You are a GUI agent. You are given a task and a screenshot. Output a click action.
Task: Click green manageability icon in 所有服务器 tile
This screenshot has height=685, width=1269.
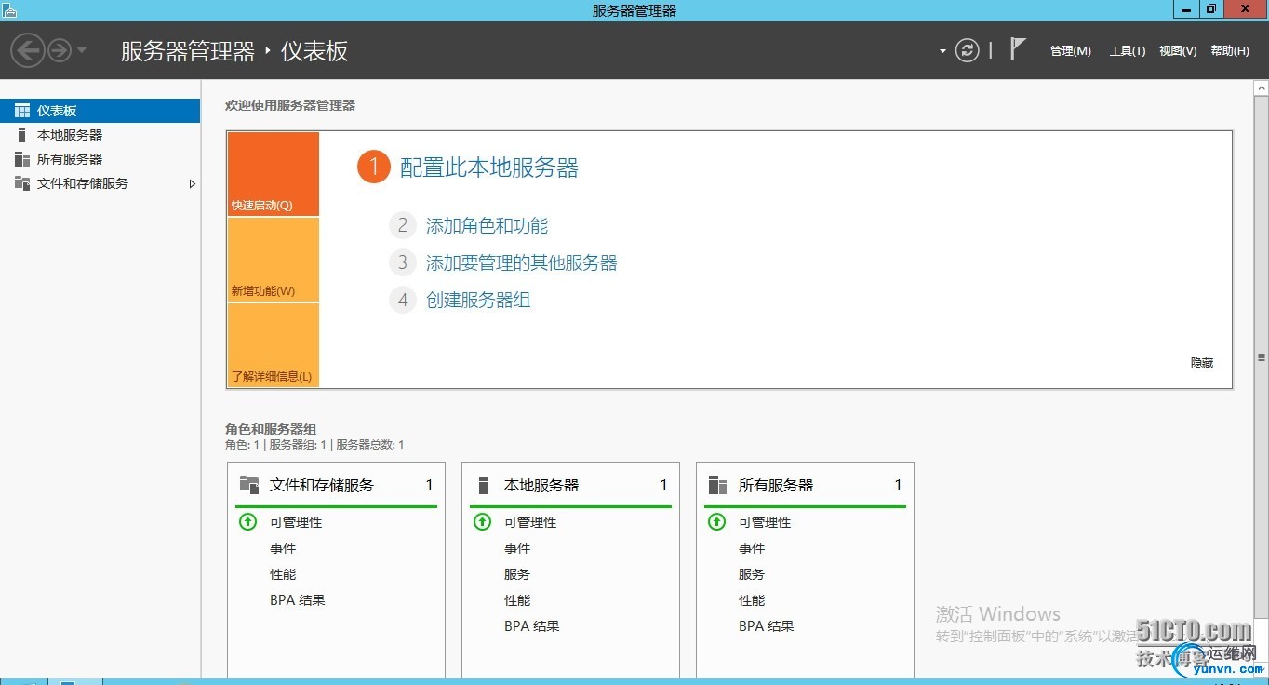716,522
